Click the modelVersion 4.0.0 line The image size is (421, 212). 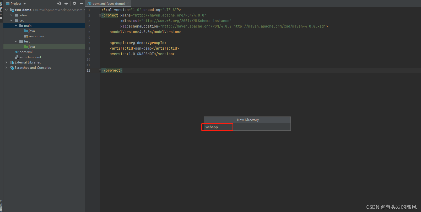(x=145, y=32)
